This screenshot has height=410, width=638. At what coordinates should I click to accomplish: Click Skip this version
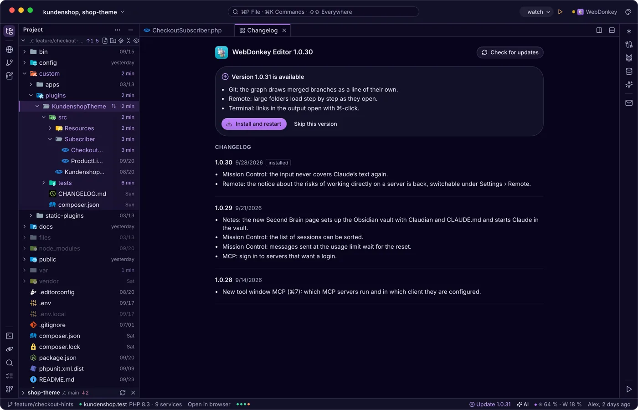(x=315, y=124)
